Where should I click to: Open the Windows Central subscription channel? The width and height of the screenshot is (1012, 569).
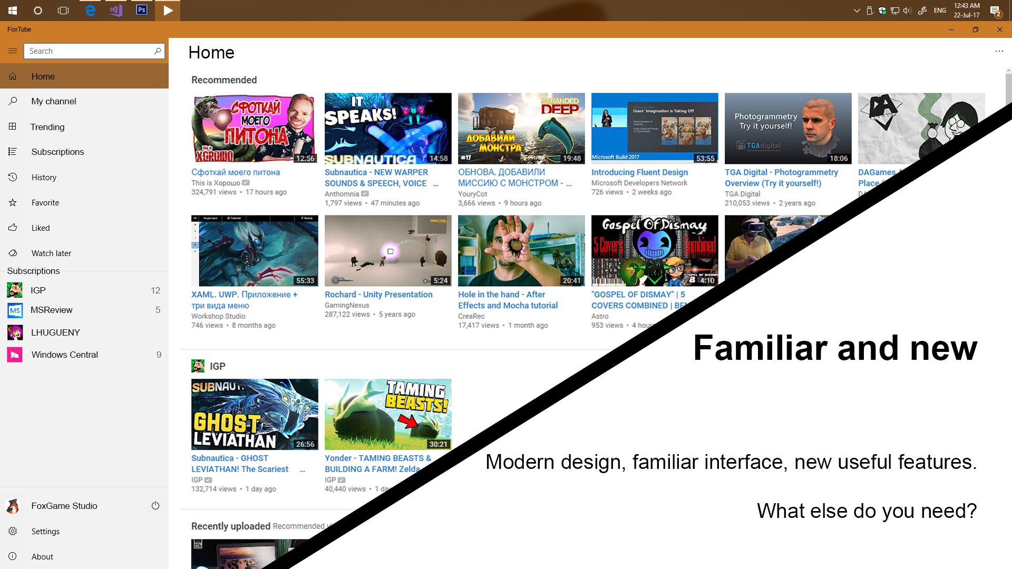[64, 355]
